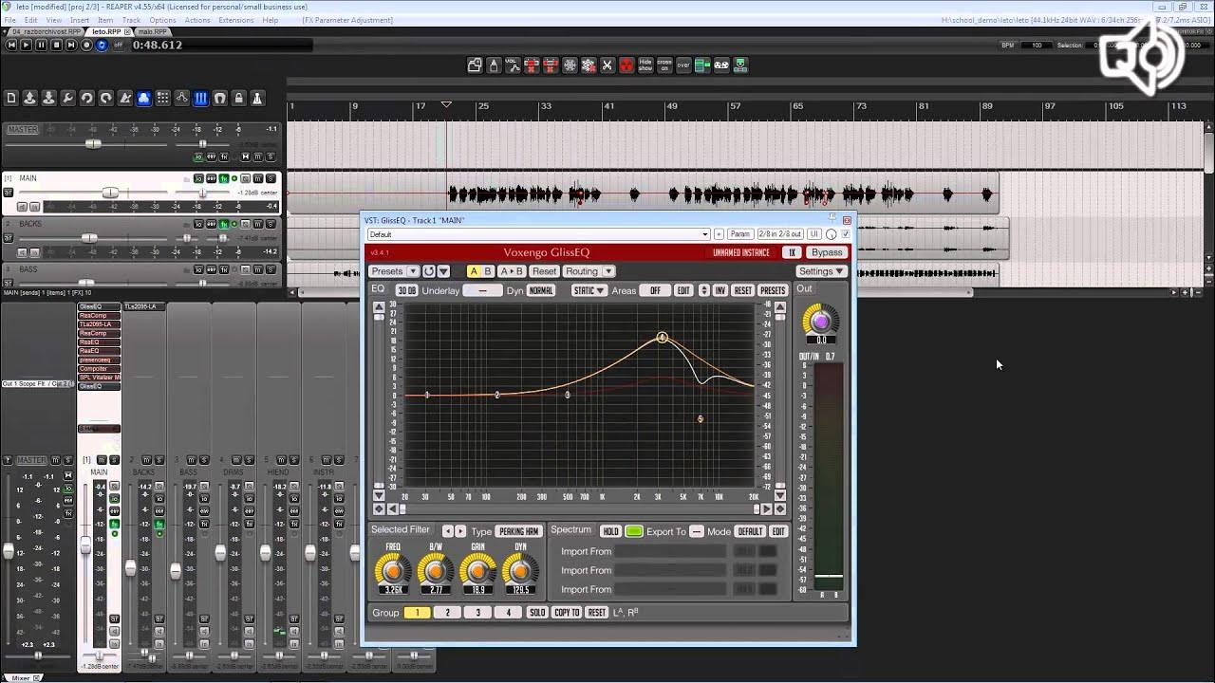Toggle the FX enabled checkbox in plugin header
This screenshot has width=1215, height=683.
(846, 234)
